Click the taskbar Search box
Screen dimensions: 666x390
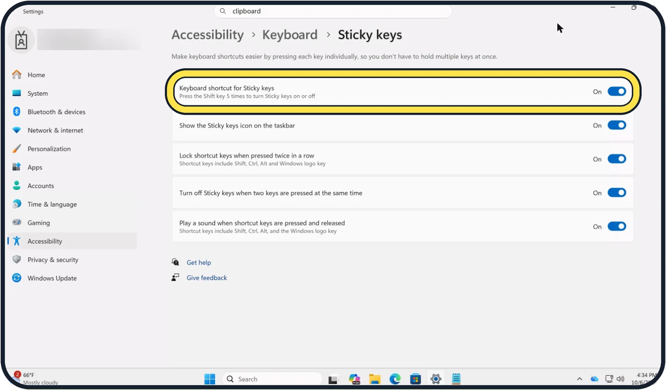point(272,379)
